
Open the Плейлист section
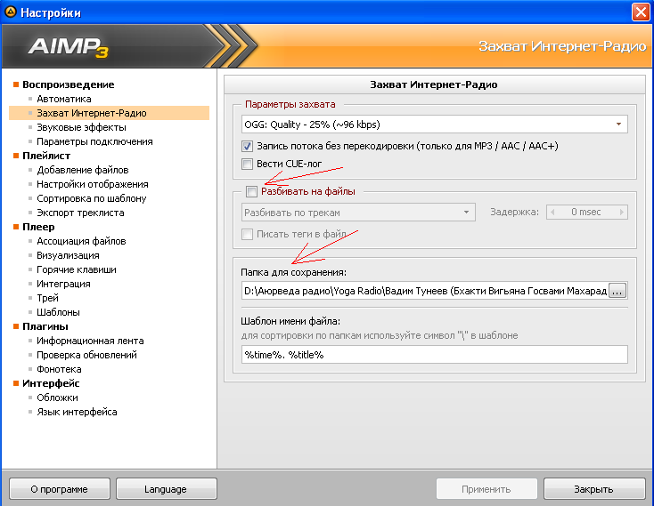(46, 156)
